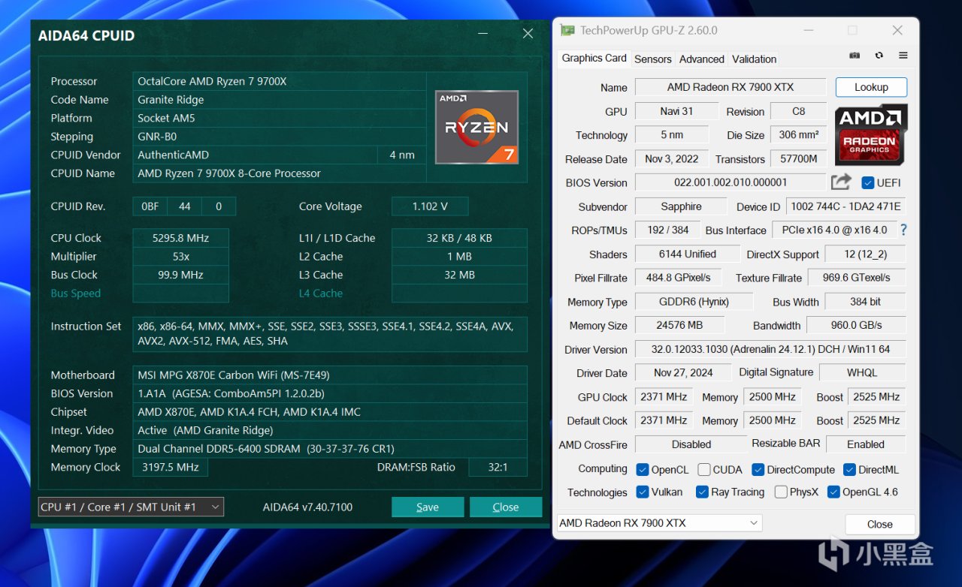This screenshot has height=587, width=962.
Task: Click the Code Name value Granite Ridge
Action: [x=280, y=100]
